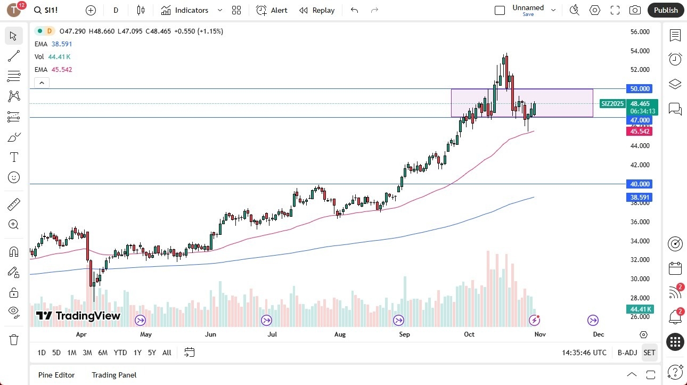Open chart settings via the gear icon
Viewport: 687px width, 385px height.
[x=595, y=10]
